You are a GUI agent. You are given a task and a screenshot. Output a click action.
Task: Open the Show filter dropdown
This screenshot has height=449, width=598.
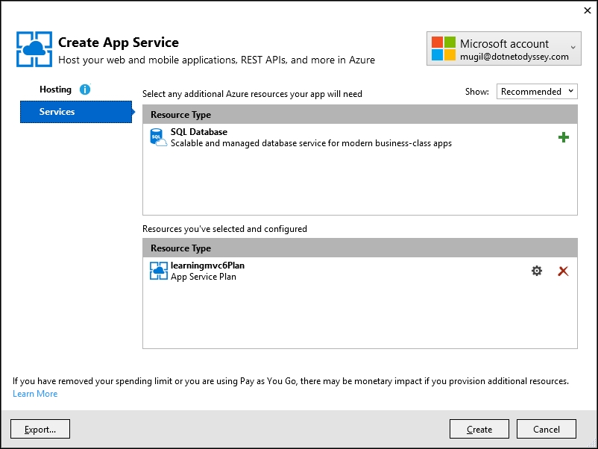537,92
